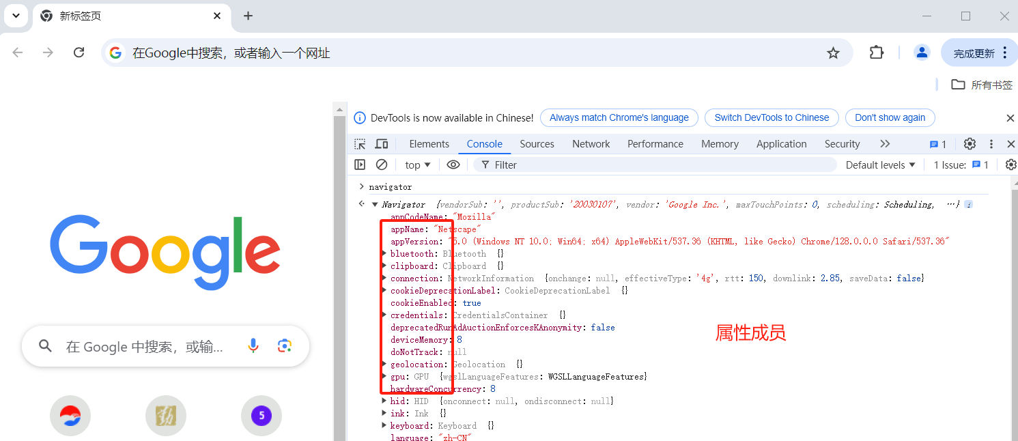
Task: Open DevTools settings gear icon
Action: click(x=970, y=144)
